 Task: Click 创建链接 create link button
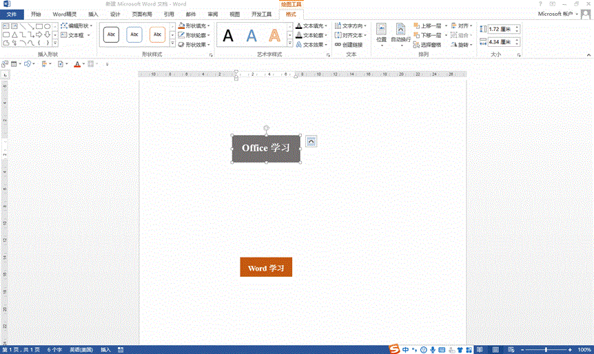[x=351, y=45]
